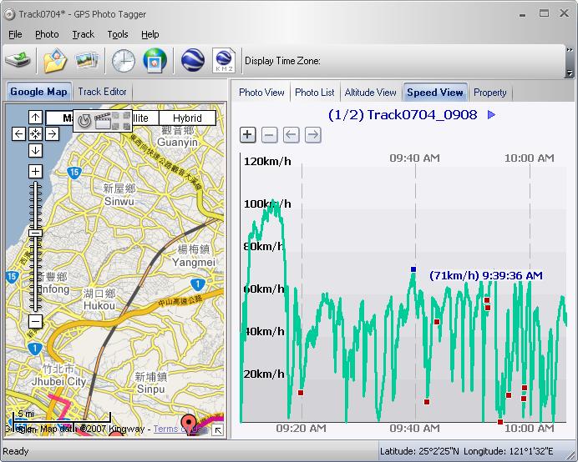This screenshot has height=462, width=578.
Task: Open the Property tab
Action: point(490,93)
